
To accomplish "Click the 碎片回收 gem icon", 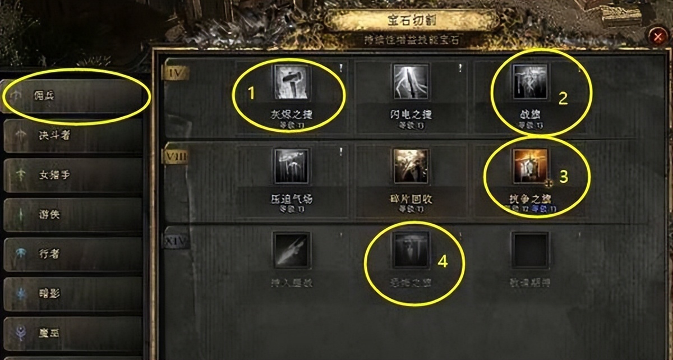I will 411,167.
